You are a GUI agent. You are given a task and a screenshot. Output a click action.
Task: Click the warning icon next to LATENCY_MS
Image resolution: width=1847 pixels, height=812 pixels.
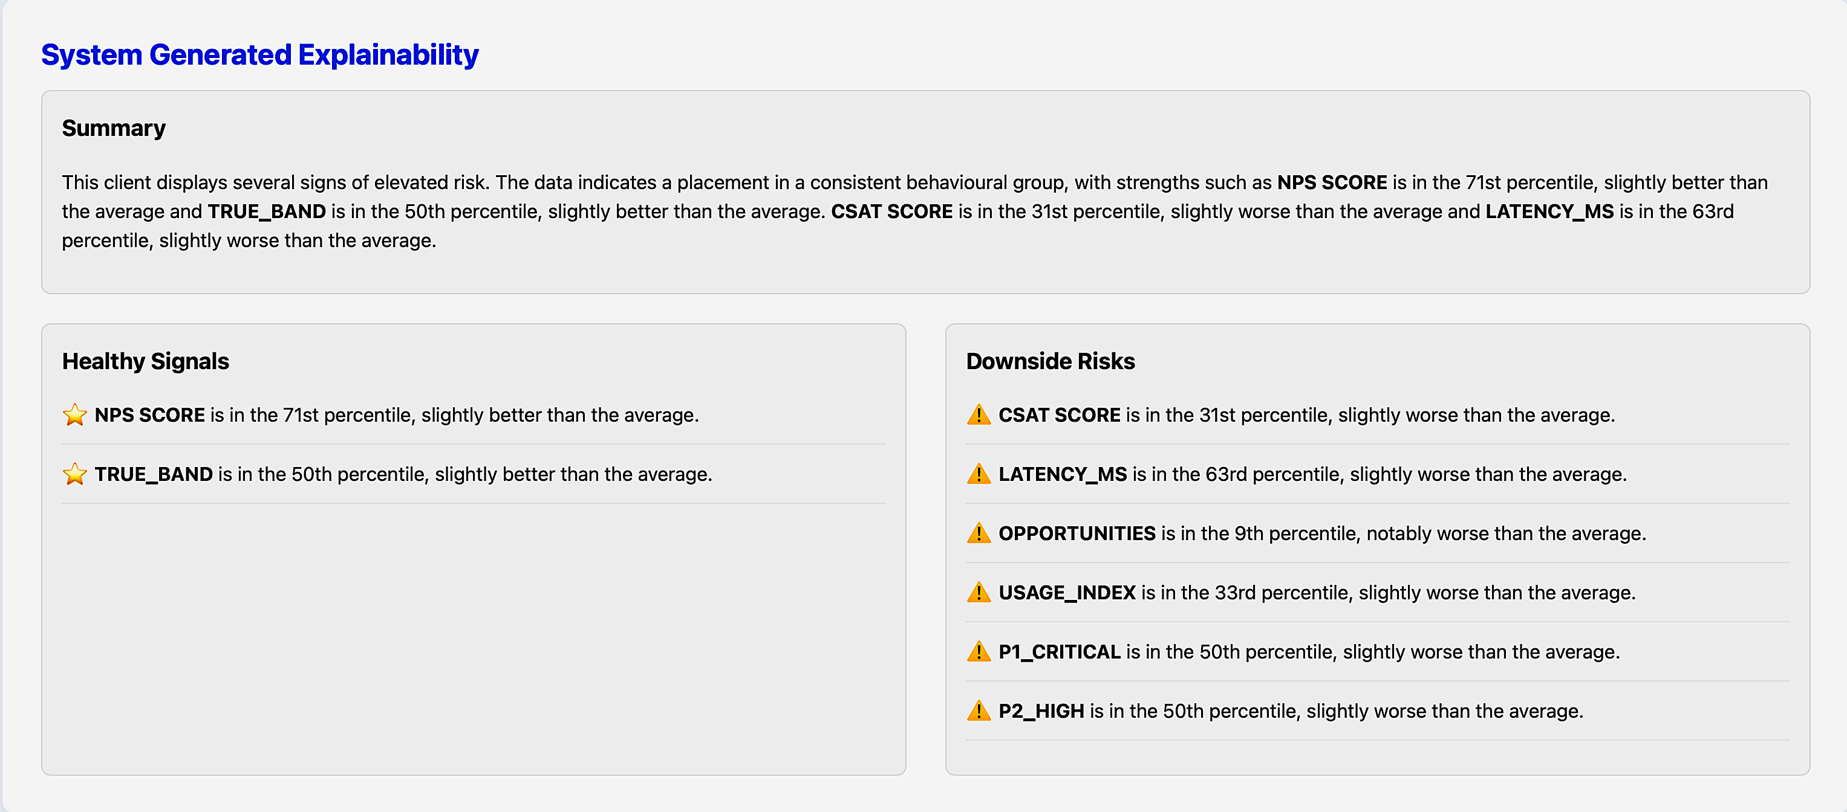tap(978, 474)
